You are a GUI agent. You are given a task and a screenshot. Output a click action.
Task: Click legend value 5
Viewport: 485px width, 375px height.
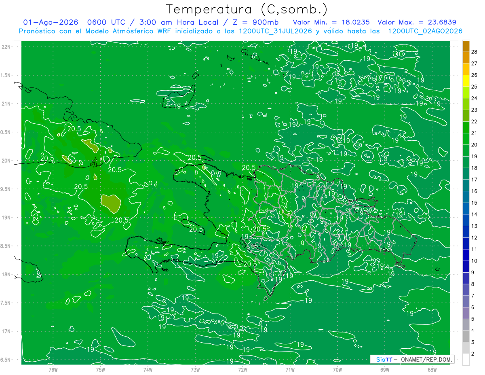click(x=473, y=319)
